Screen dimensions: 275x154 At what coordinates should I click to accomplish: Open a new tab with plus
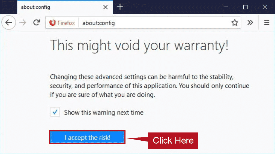120,7
